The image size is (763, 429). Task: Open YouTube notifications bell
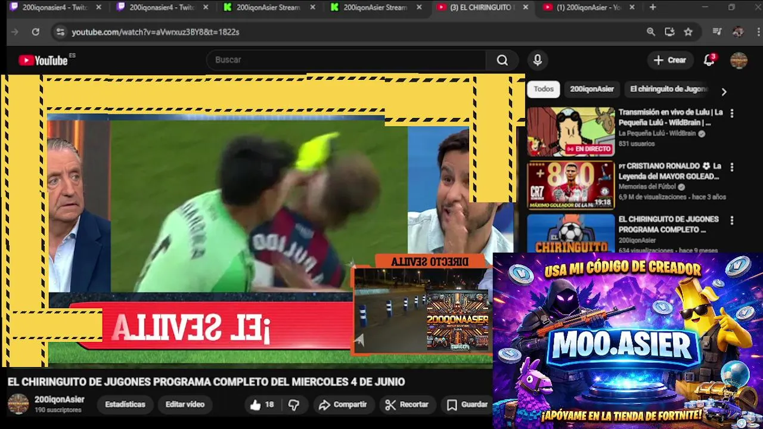tap(709, 60)
